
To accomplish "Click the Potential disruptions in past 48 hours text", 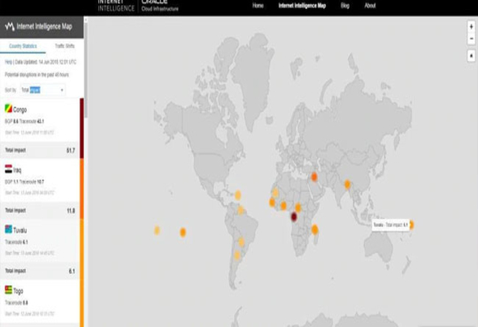I will click(37, 74).
